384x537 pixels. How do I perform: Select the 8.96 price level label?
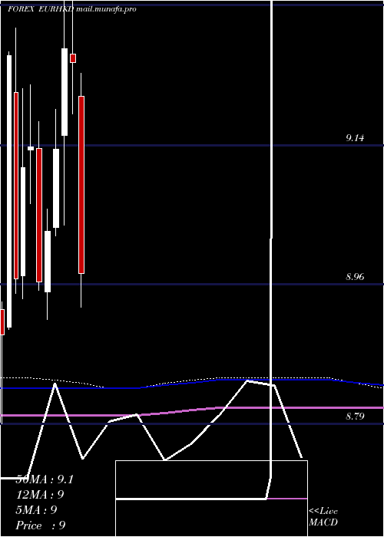tap(355, 277)
